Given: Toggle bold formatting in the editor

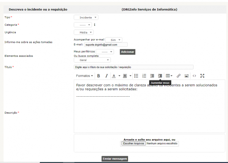Looking at the screenshot, I should [x=98, y=76].
